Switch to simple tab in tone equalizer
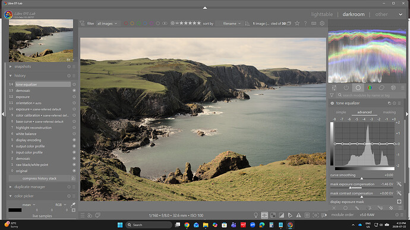 (340, 112)
